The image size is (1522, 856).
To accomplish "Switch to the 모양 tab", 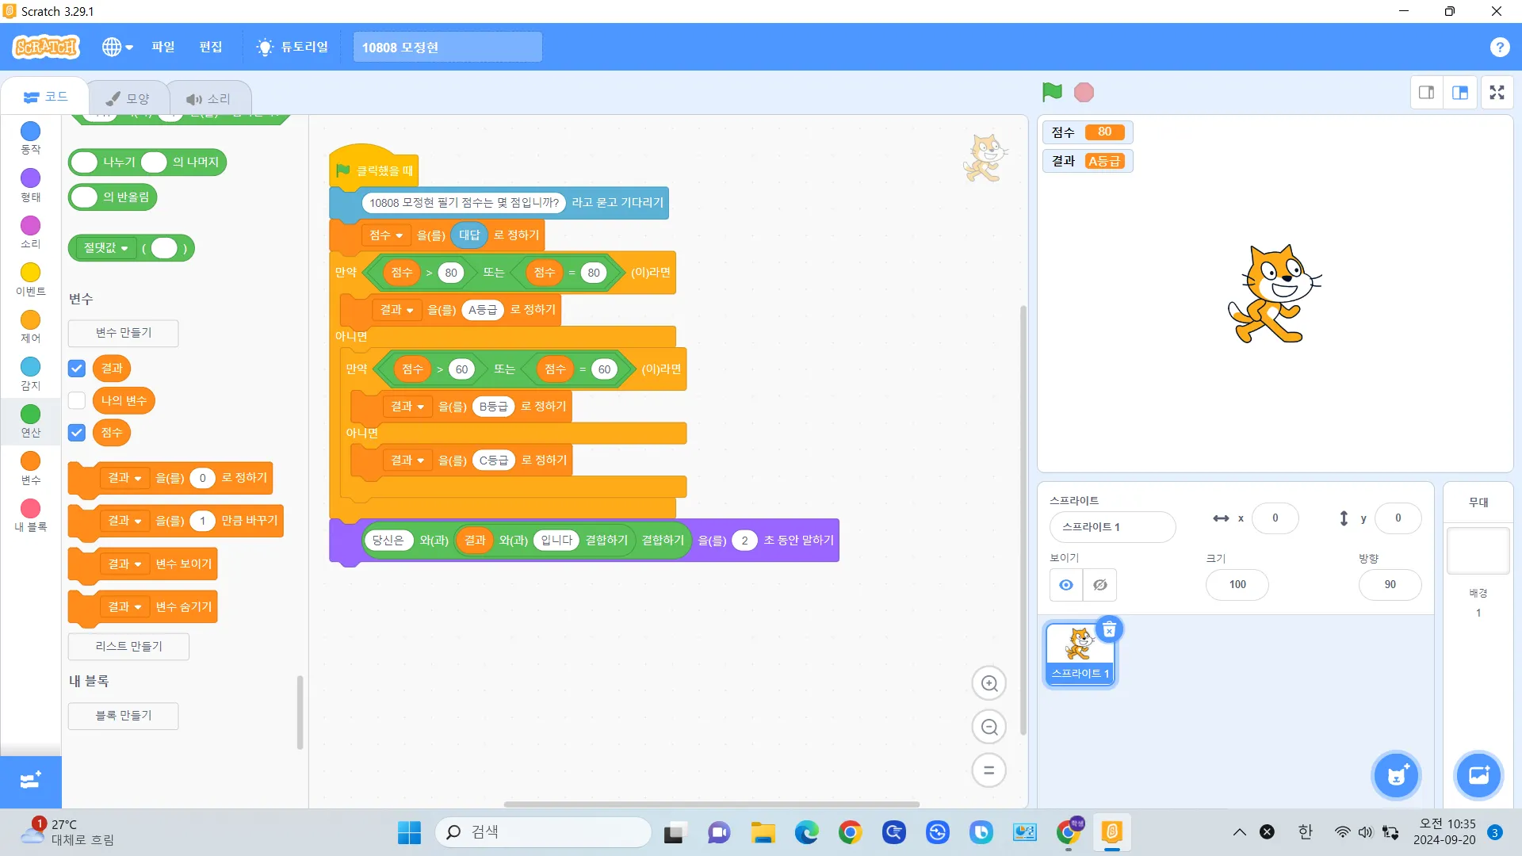I will (x=128, y=98).
